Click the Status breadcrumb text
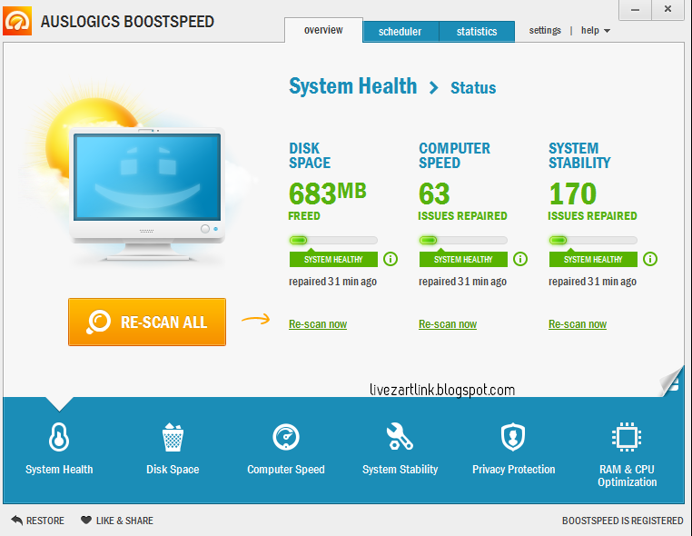Viewport: 692px width, 536px height. point(473,88)
